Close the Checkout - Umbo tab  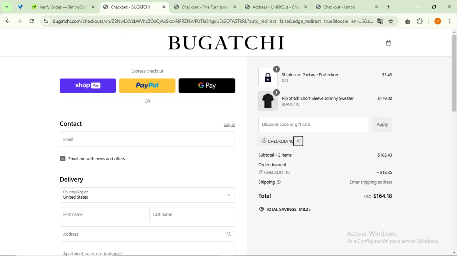[377, 7]
